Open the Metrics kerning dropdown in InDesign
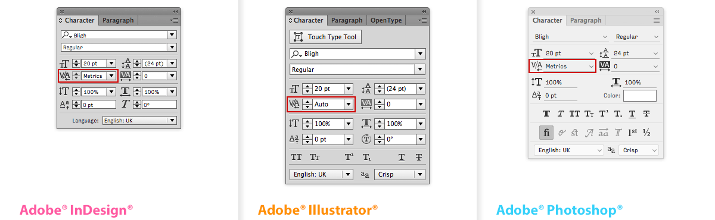The width and height of the screenshot is (715, 220). click(x=111, y=76)
